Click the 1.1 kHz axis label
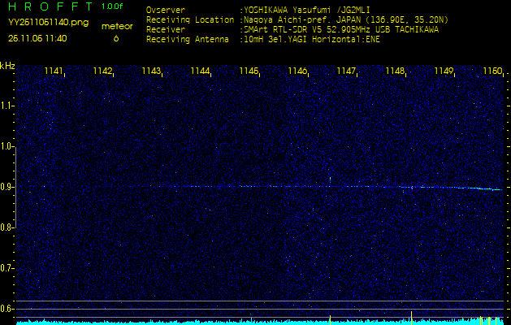The width and height of the screenshot is (511, 325). point(7,106)
